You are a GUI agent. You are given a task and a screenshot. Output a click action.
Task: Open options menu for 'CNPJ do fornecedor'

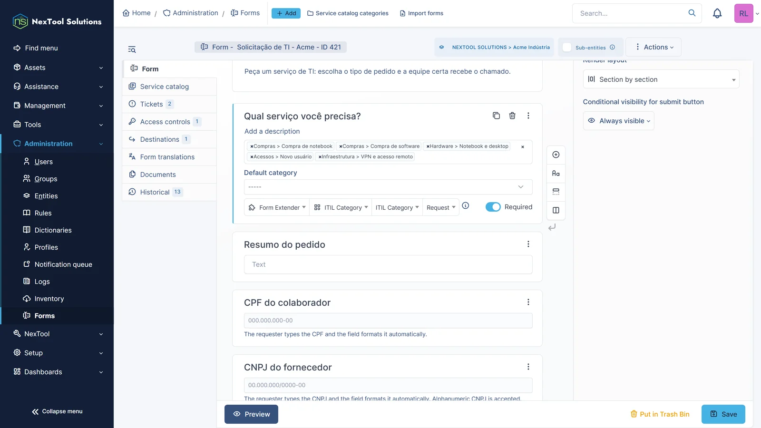point(528,367)
